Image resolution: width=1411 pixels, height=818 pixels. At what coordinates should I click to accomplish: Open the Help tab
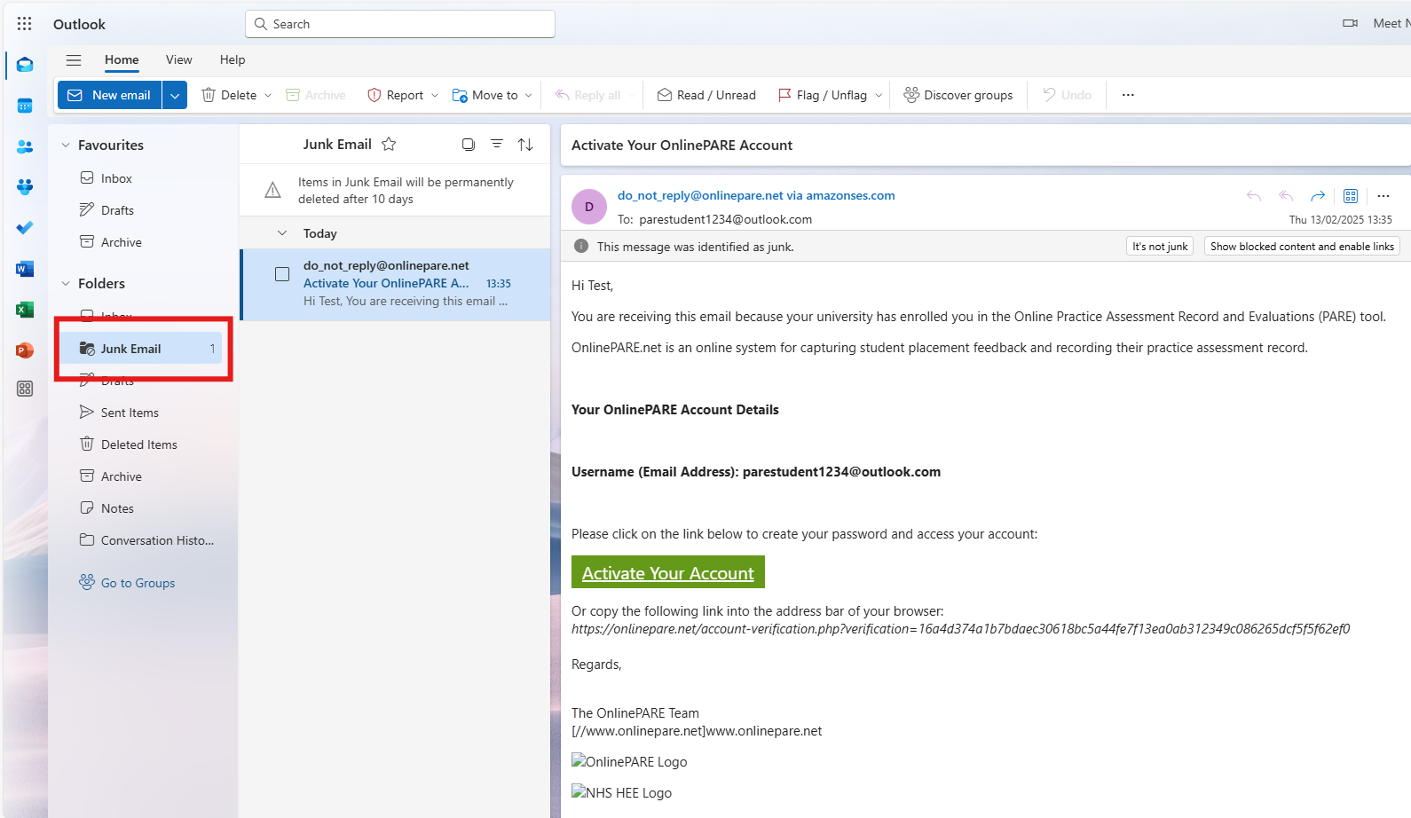click(233, 60)
